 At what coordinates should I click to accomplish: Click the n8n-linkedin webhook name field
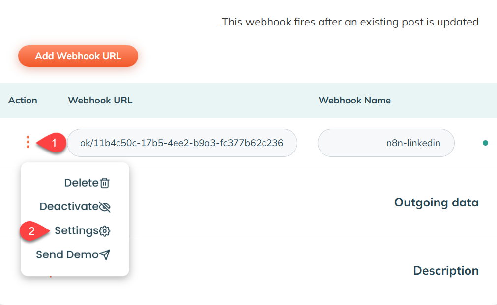click(386, 143)
